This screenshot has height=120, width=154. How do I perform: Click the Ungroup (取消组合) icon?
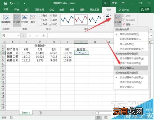[124, 20]
